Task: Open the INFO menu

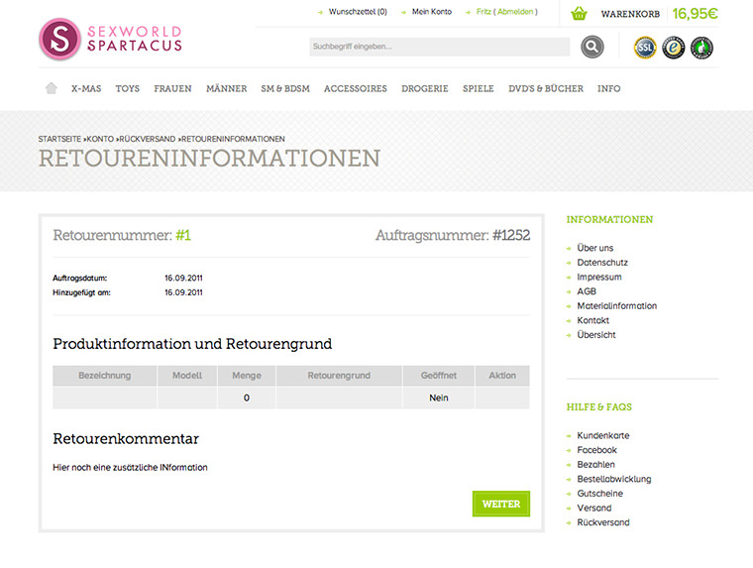Action: pos(609,88)
